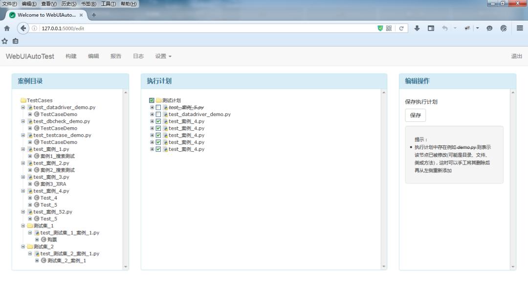The image size is (528, 282).
Task: Click the QR code icon in address bar
Action: tap(389, 28)
